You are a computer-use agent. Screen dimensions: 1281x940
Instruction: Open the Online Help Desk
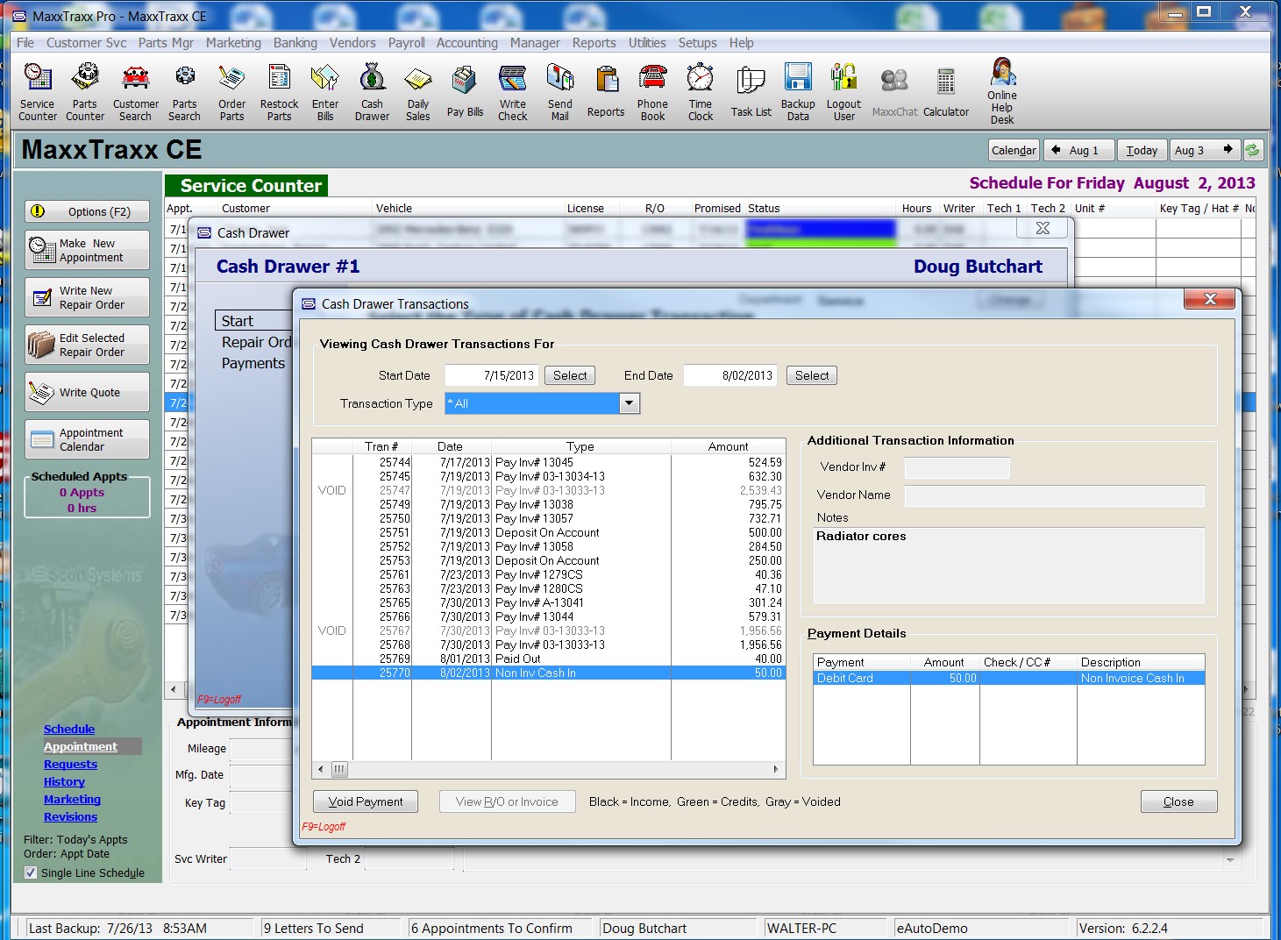pos(1002,92)
